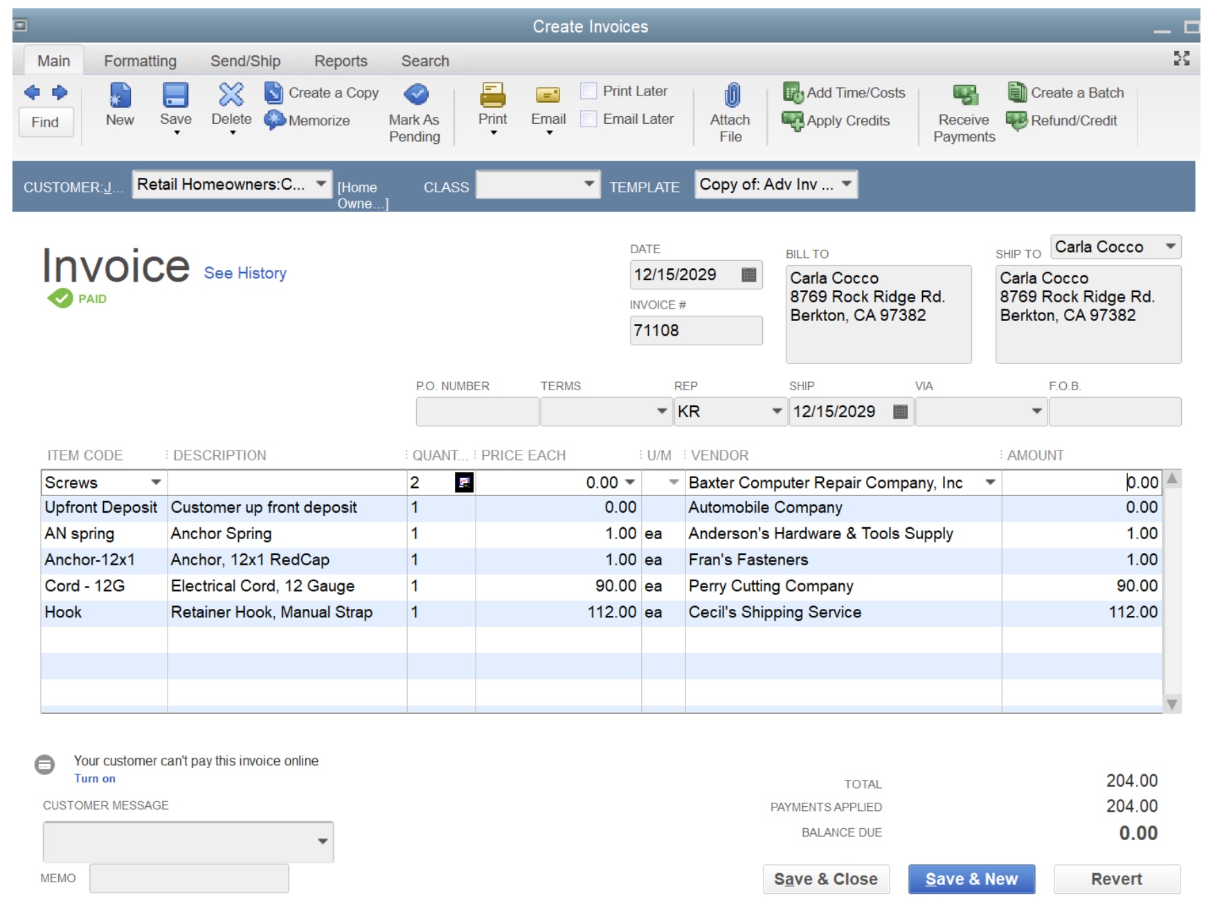Expand the TEMPLATE dropdown
The image size is (1206, 912).
pyautogui.click(x=847, y=184)
